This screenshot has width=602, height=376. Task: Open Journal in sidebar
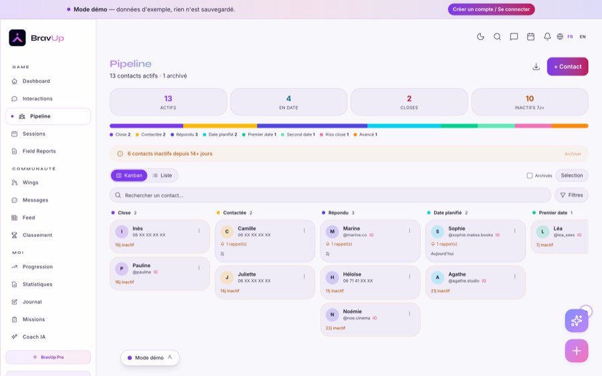coord(48,302)
